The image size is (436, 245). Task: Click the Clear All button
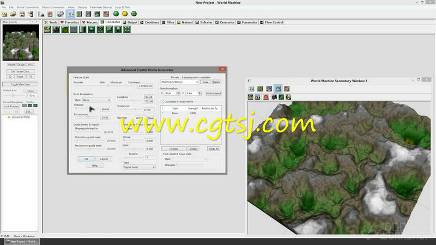[214, 149]
